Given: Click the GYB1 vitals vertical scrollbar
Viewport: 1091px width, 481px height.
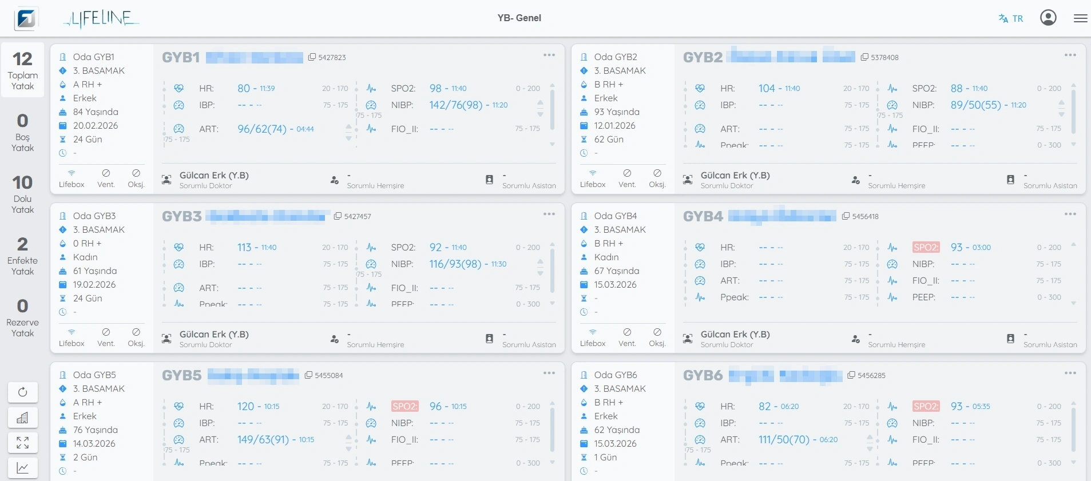Looking at the screenshot, I should [x=552, y=109].
